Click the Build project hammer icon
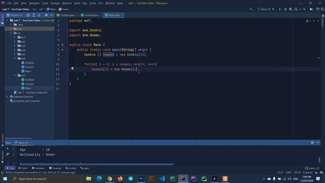 coord(251,9)
